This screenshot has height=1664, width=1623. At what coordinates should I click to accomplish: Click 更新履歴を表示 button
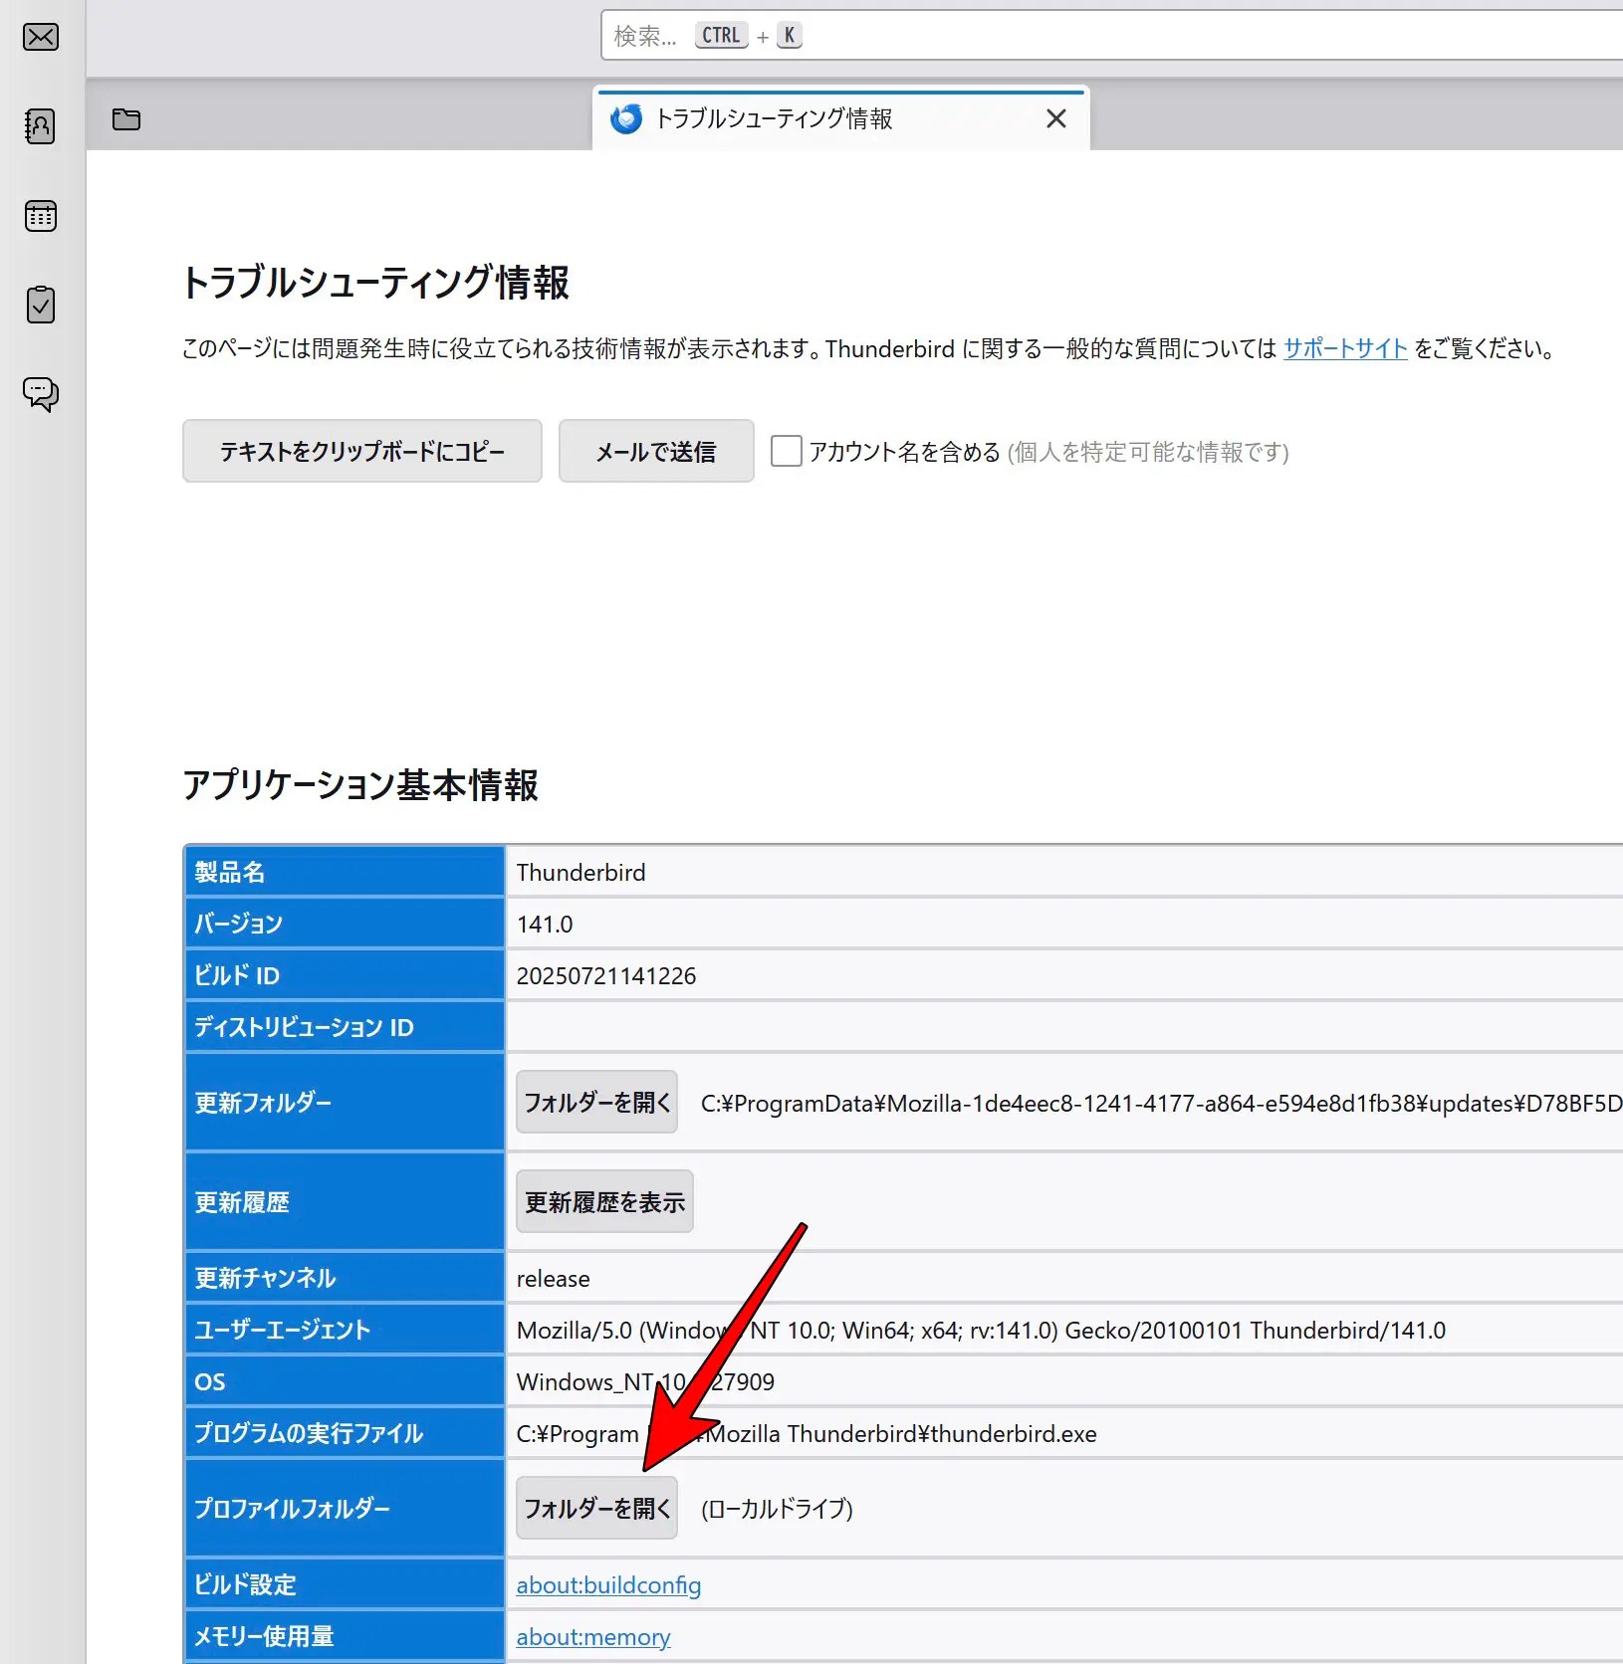click(x=605, y=1201)
